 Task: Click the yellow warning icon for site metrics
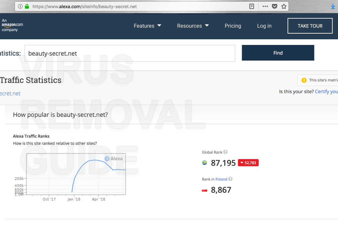[304, 80]
